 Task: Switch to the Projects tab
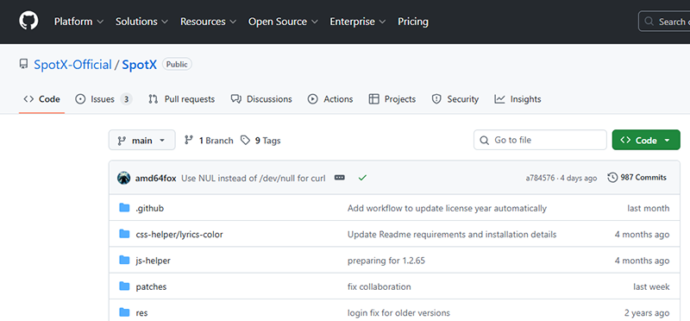click(392, 99)
